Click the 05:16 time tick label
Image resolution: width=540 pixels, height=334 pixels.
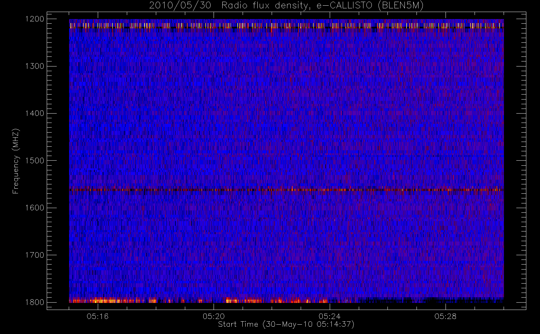[97, 316]
